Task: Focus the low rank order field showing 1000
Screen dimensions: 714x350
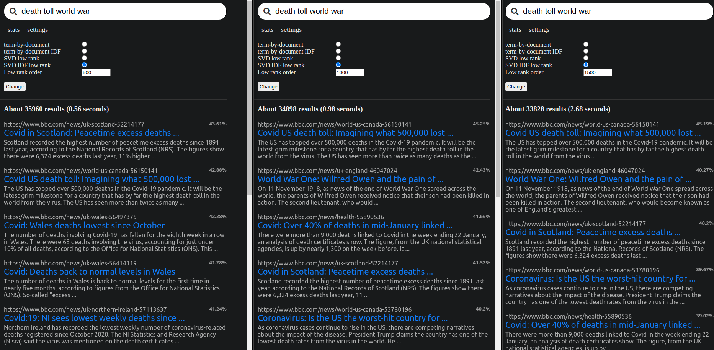Action: [350, 73]
